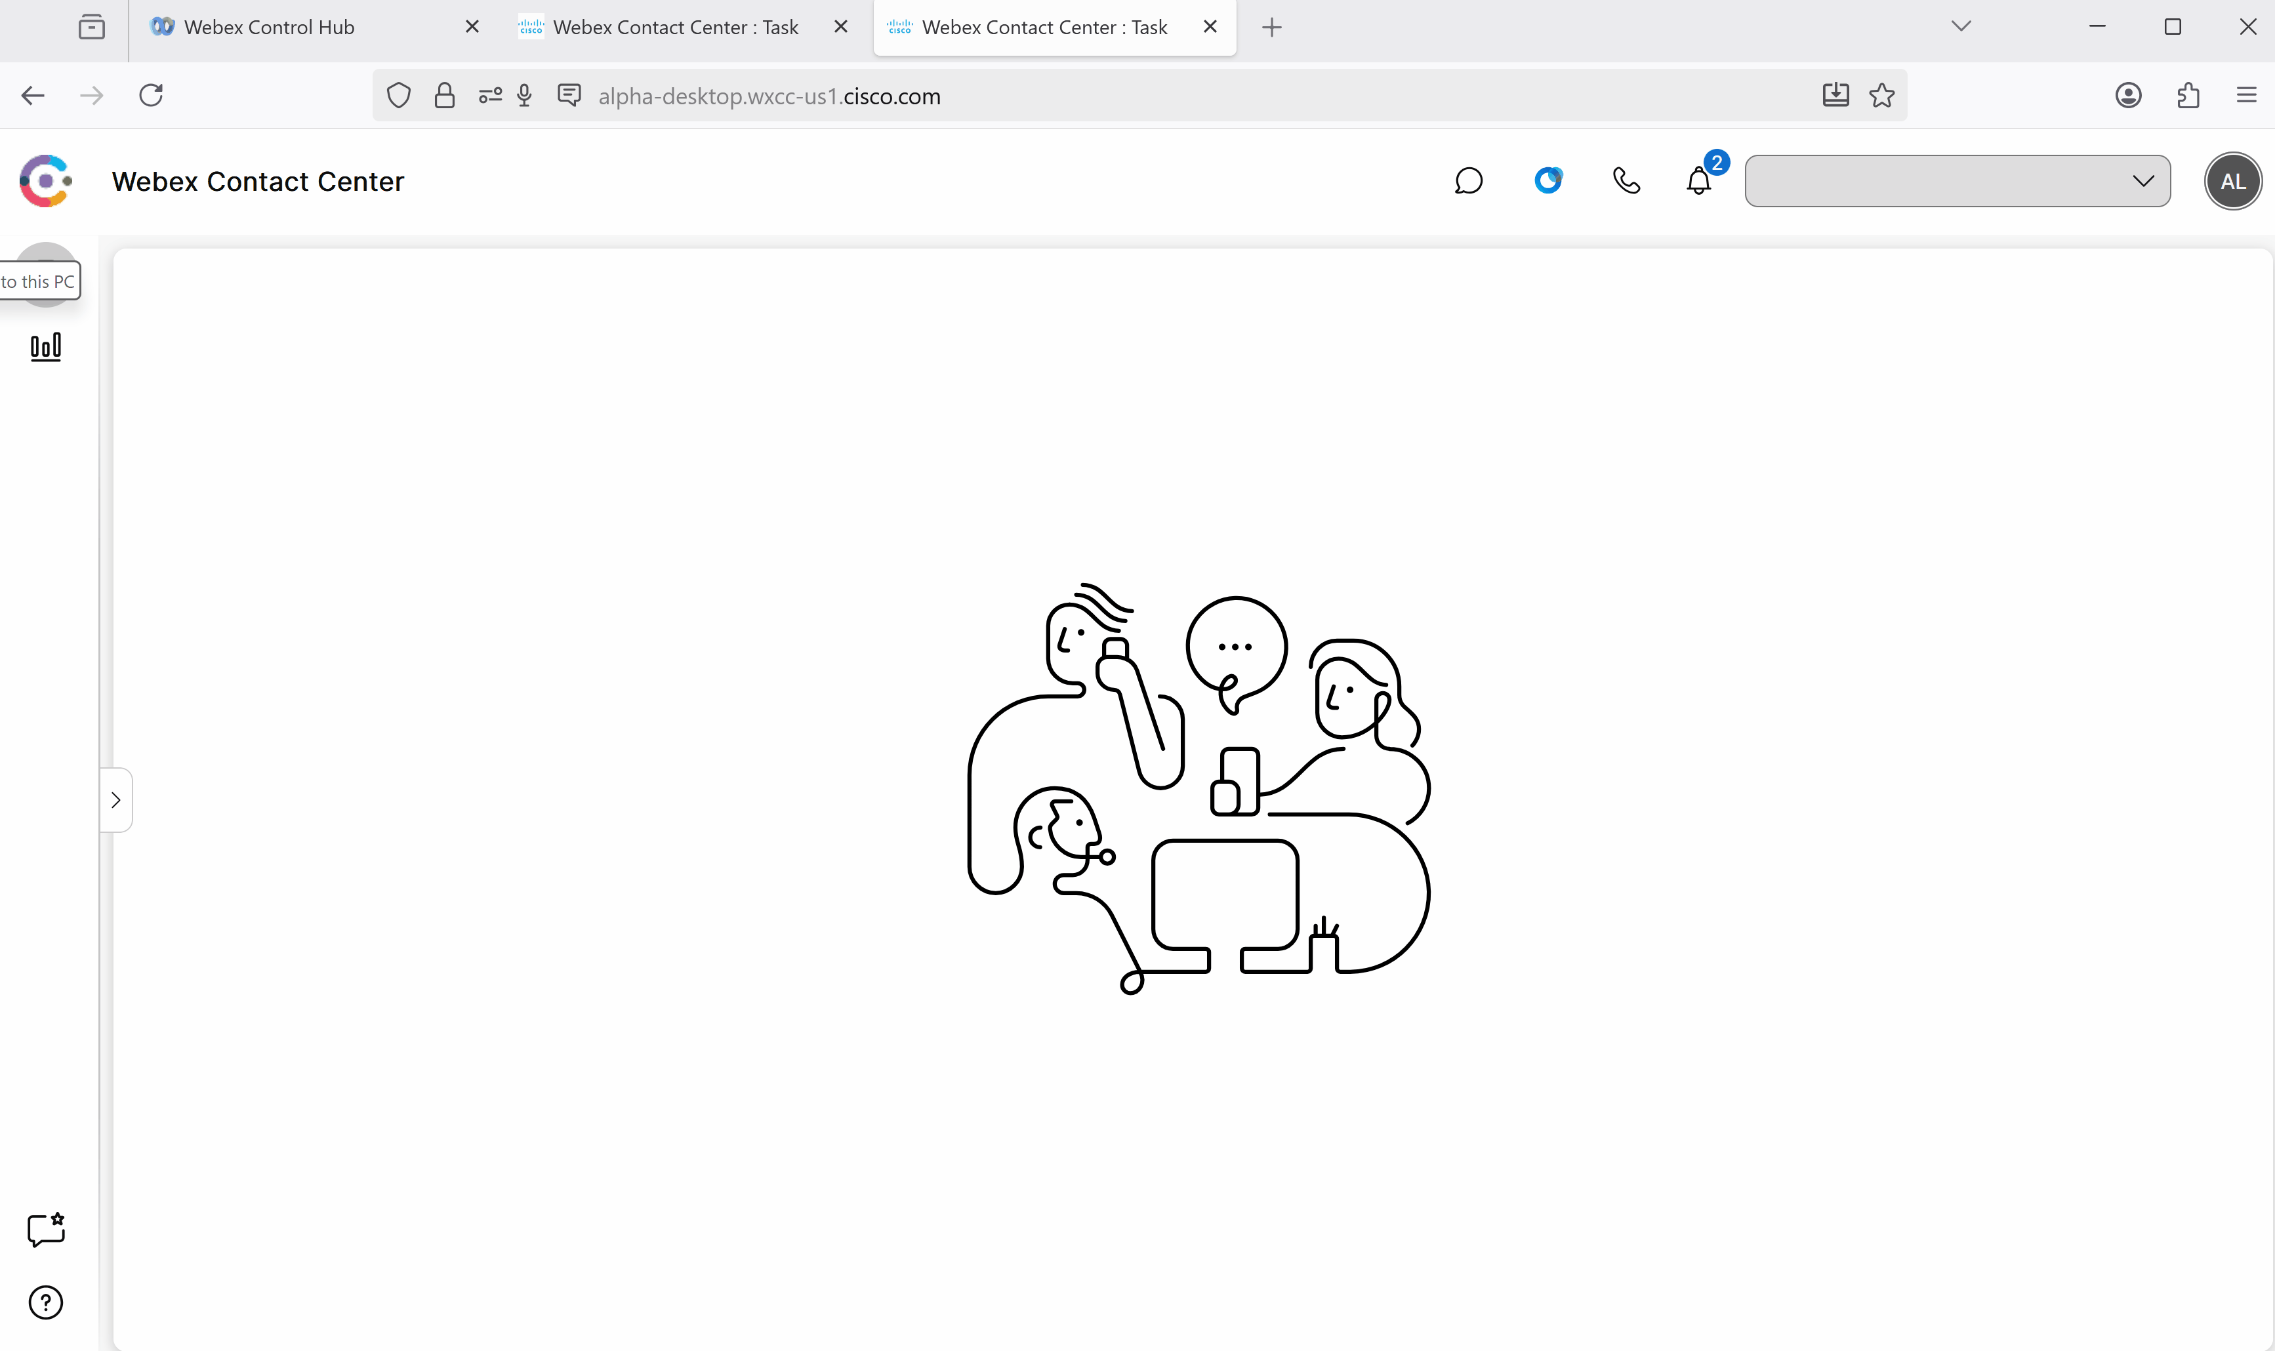The image size is (2275, 1351).
Task: Expand the agent state dropdown
Action: tap(1957, 181)
